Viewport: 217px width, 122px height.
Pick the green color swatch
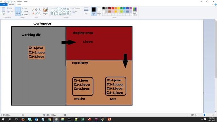[121, 8]
